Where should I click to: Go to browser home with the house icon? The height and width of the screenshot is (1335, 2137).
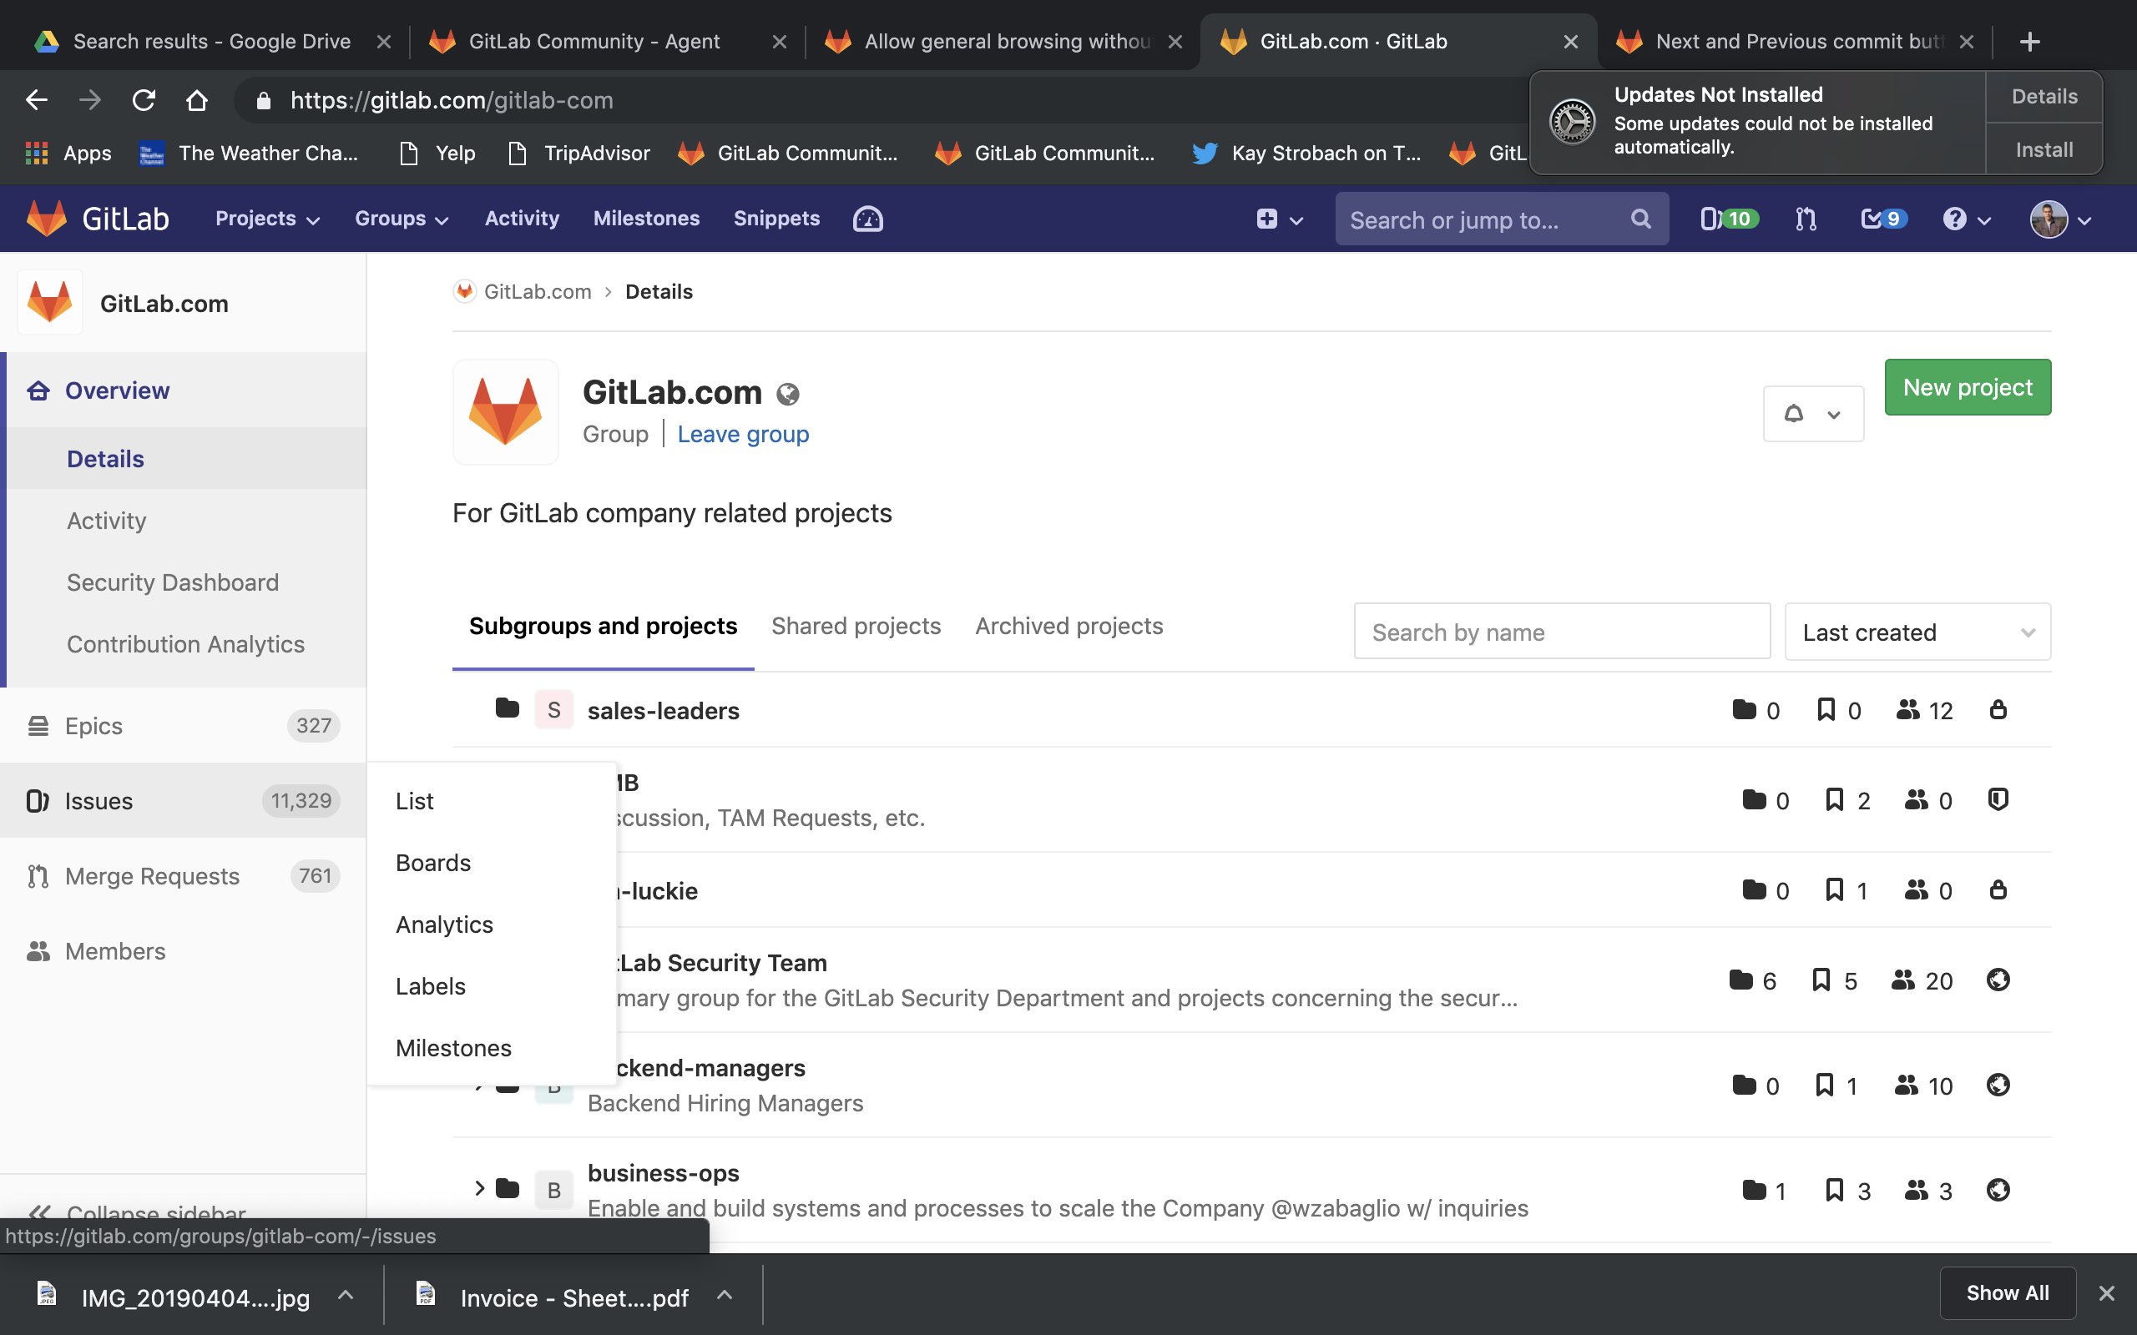(x=197, y=100)
